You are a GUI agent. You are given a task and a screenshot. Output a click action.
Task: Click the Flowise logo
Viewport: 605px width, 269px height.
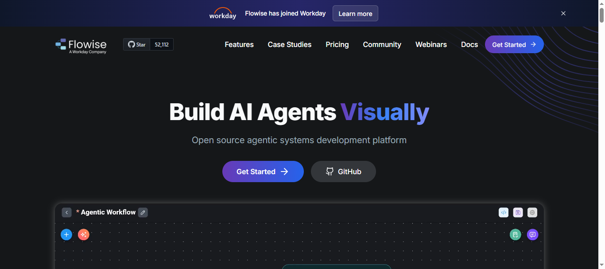[x=81, y=45]
